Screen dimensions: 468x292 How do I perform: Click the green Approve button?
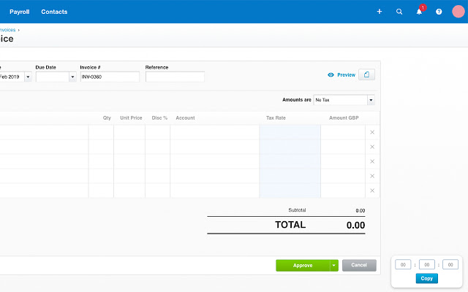[x=302, y=266]
